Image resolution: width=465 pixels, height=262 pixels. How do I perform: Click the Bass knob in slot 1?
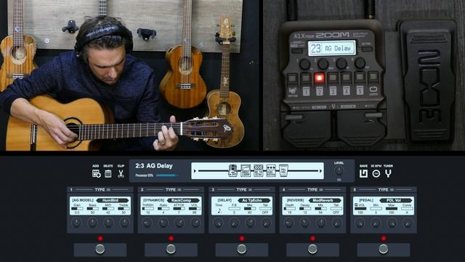[92, 223]
